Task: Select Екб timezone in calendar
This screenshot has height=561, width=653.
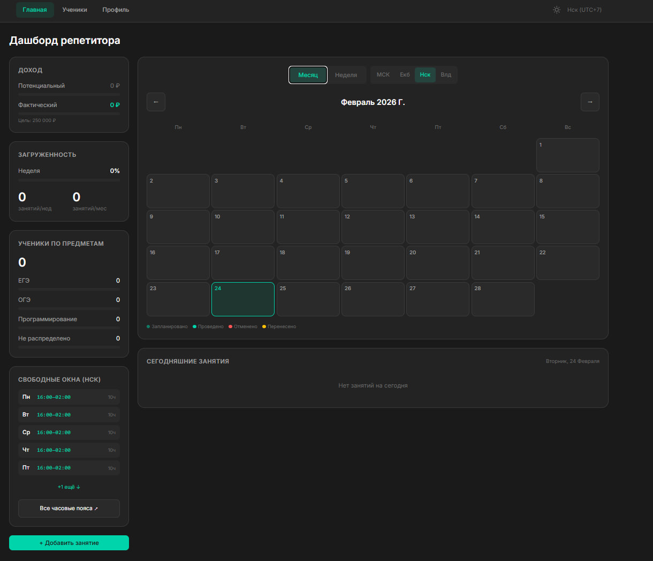Action: click(x=405, y=74)
